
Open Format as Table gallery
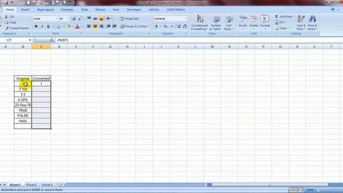(215, 23)
